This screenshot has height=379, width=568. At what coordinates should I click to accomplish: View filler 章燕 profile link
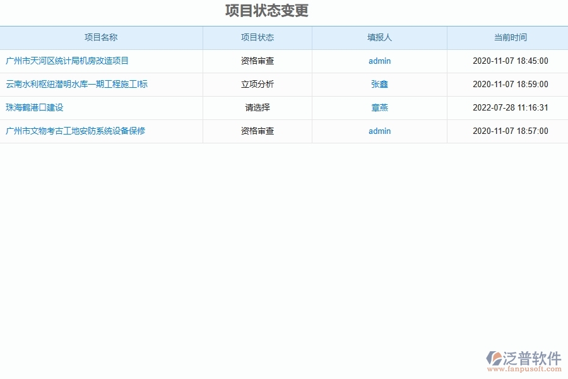379,107
